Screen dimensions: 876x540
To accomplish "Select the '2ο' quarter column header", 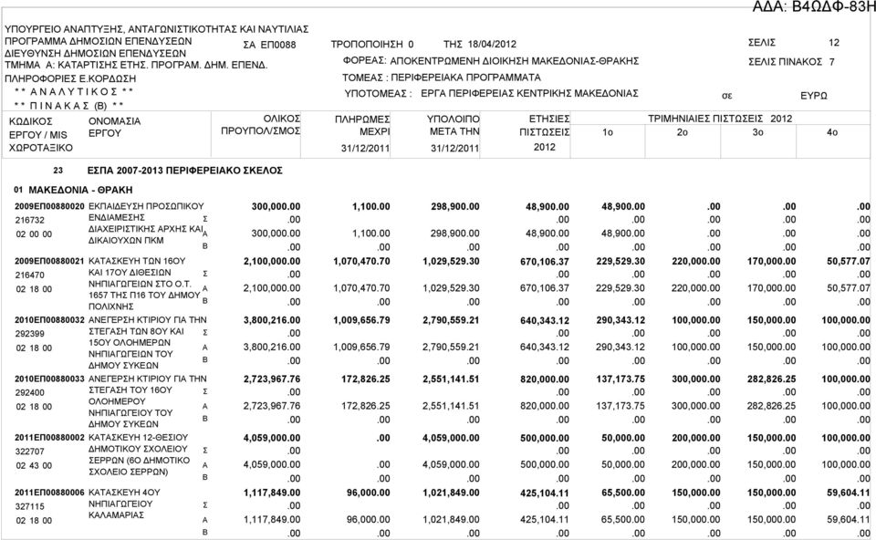I will coord(683,132).
